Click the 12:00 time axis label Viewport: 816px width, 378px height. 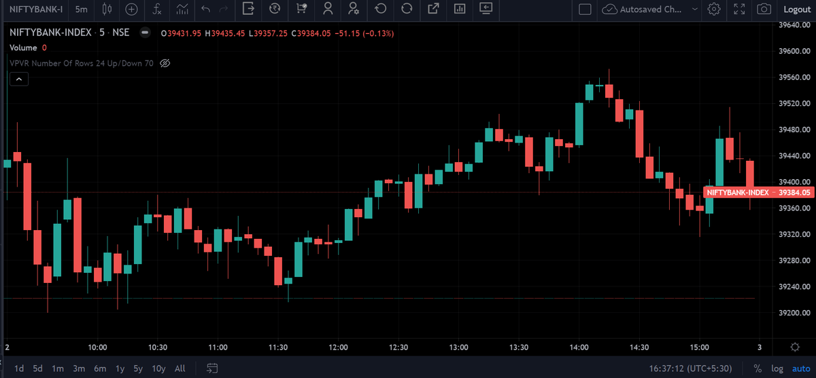pos(338,347)
